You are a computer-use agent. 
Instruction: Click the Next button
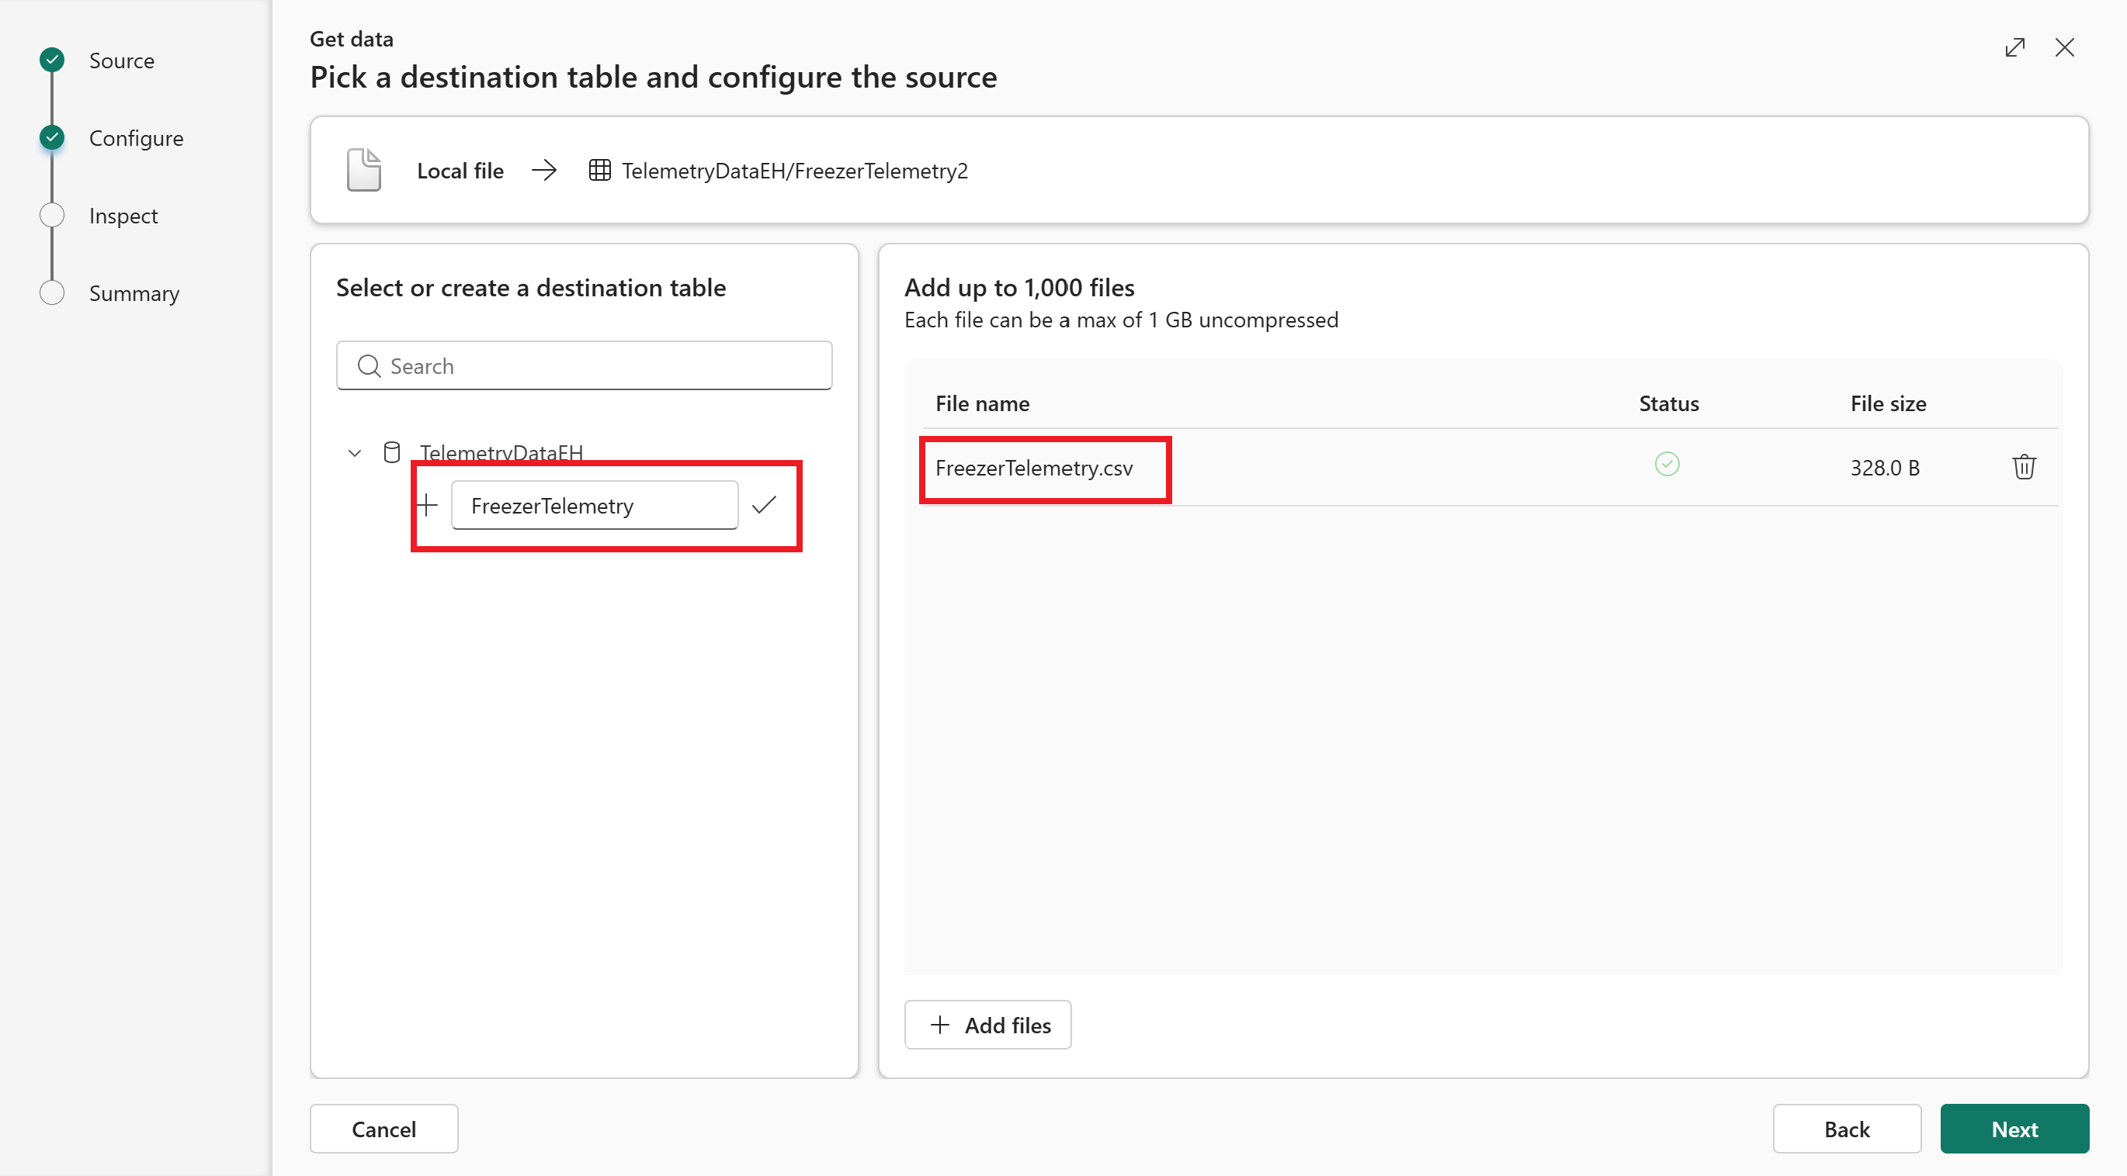click(x=2014, y=1128)
